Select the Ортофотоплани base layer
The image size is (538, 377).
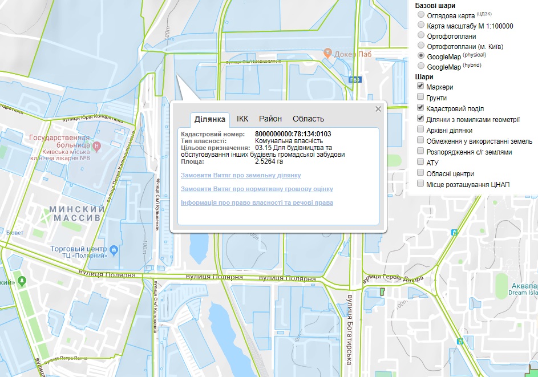point(421,36)
